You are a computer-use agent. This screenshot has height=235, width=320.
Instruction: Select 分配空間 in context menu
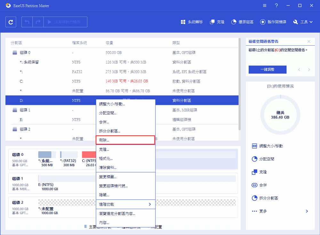[125, 113]
